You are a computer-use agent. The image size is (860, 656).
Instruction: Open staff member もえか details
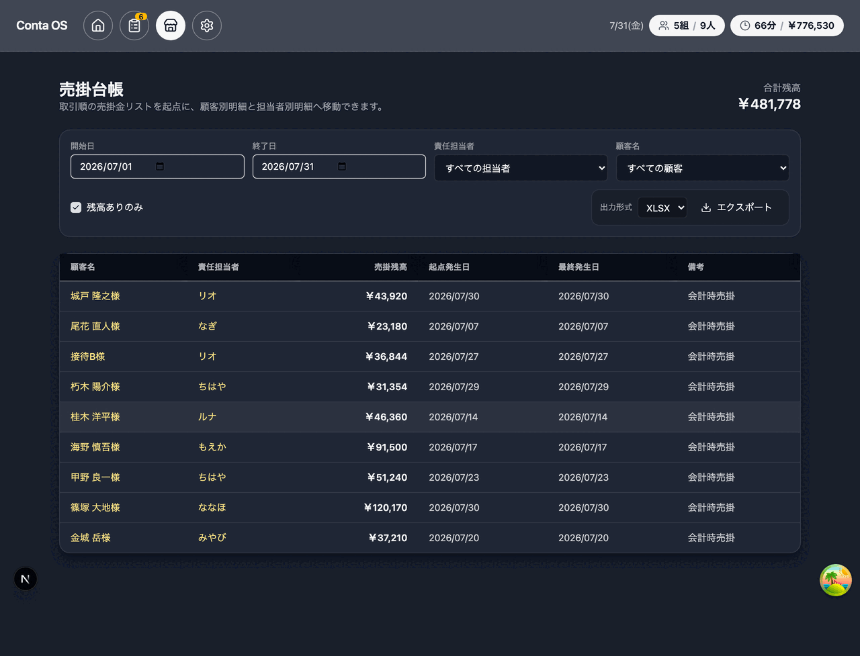click(x=212, y=447)
